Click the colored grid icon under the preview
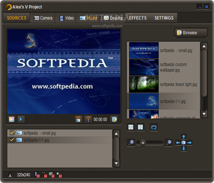Screen dimensions: 214x183 point(11,120)
